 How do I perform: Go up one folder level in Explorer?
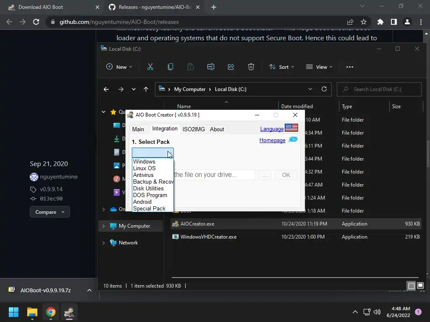(x=146, y=89)
